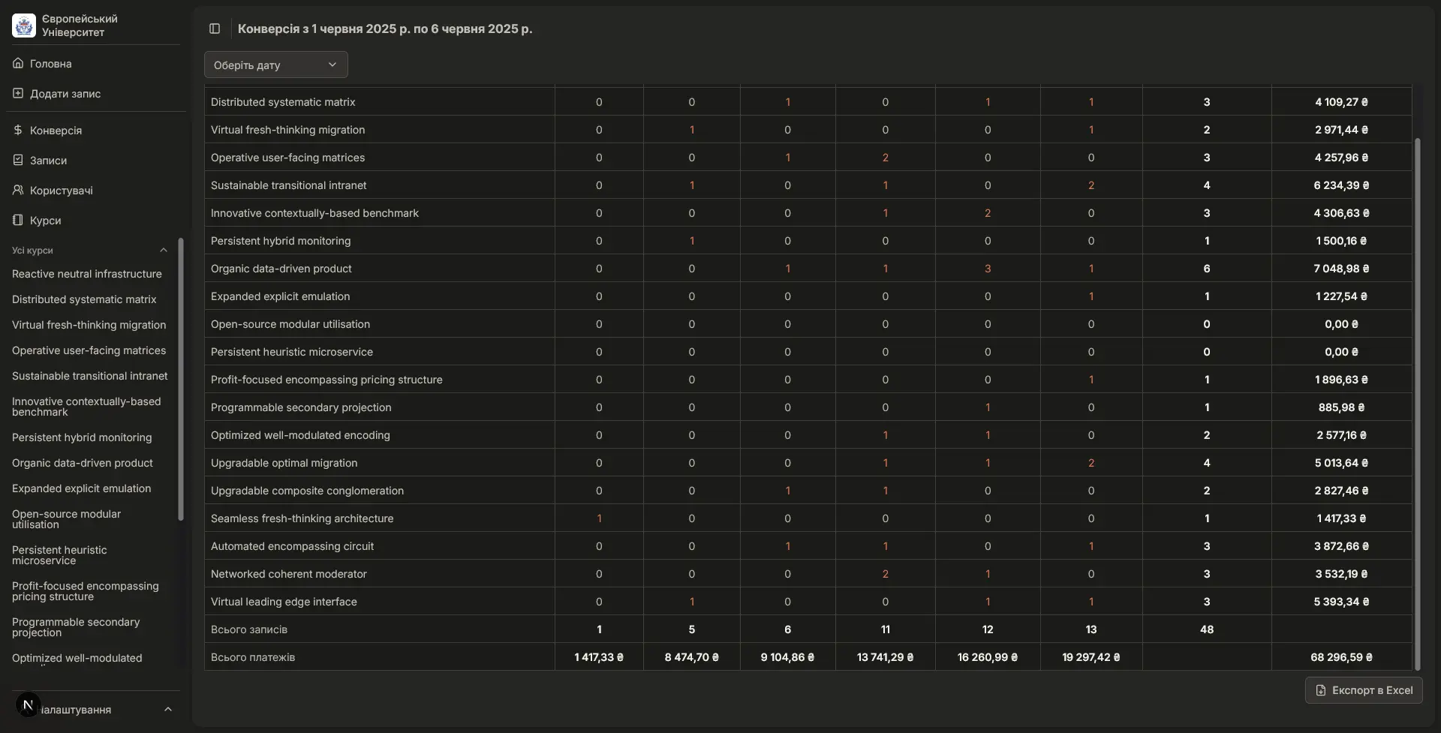Open Operative user-facing matrices sidebar link
The height and width of the screenshot is (733, 1441).
[x=89, y=350]
